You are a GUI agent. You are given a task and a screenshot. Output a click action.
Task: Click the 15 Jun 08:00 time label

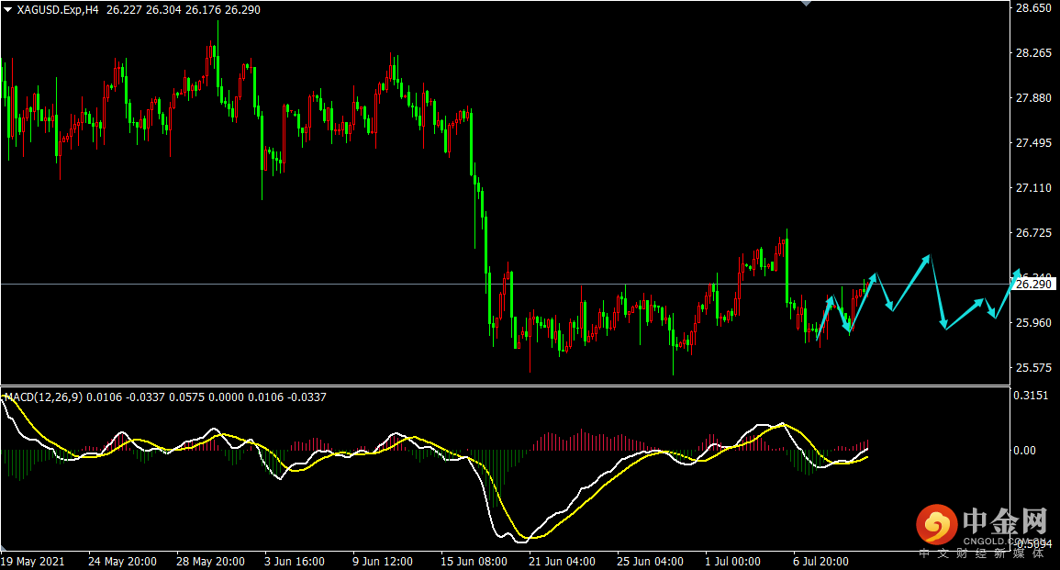[x=472, y=561]
